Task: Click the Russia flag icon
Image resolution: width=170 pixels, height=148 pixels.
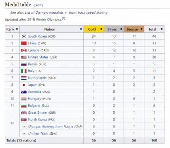Action: point(24,64)
